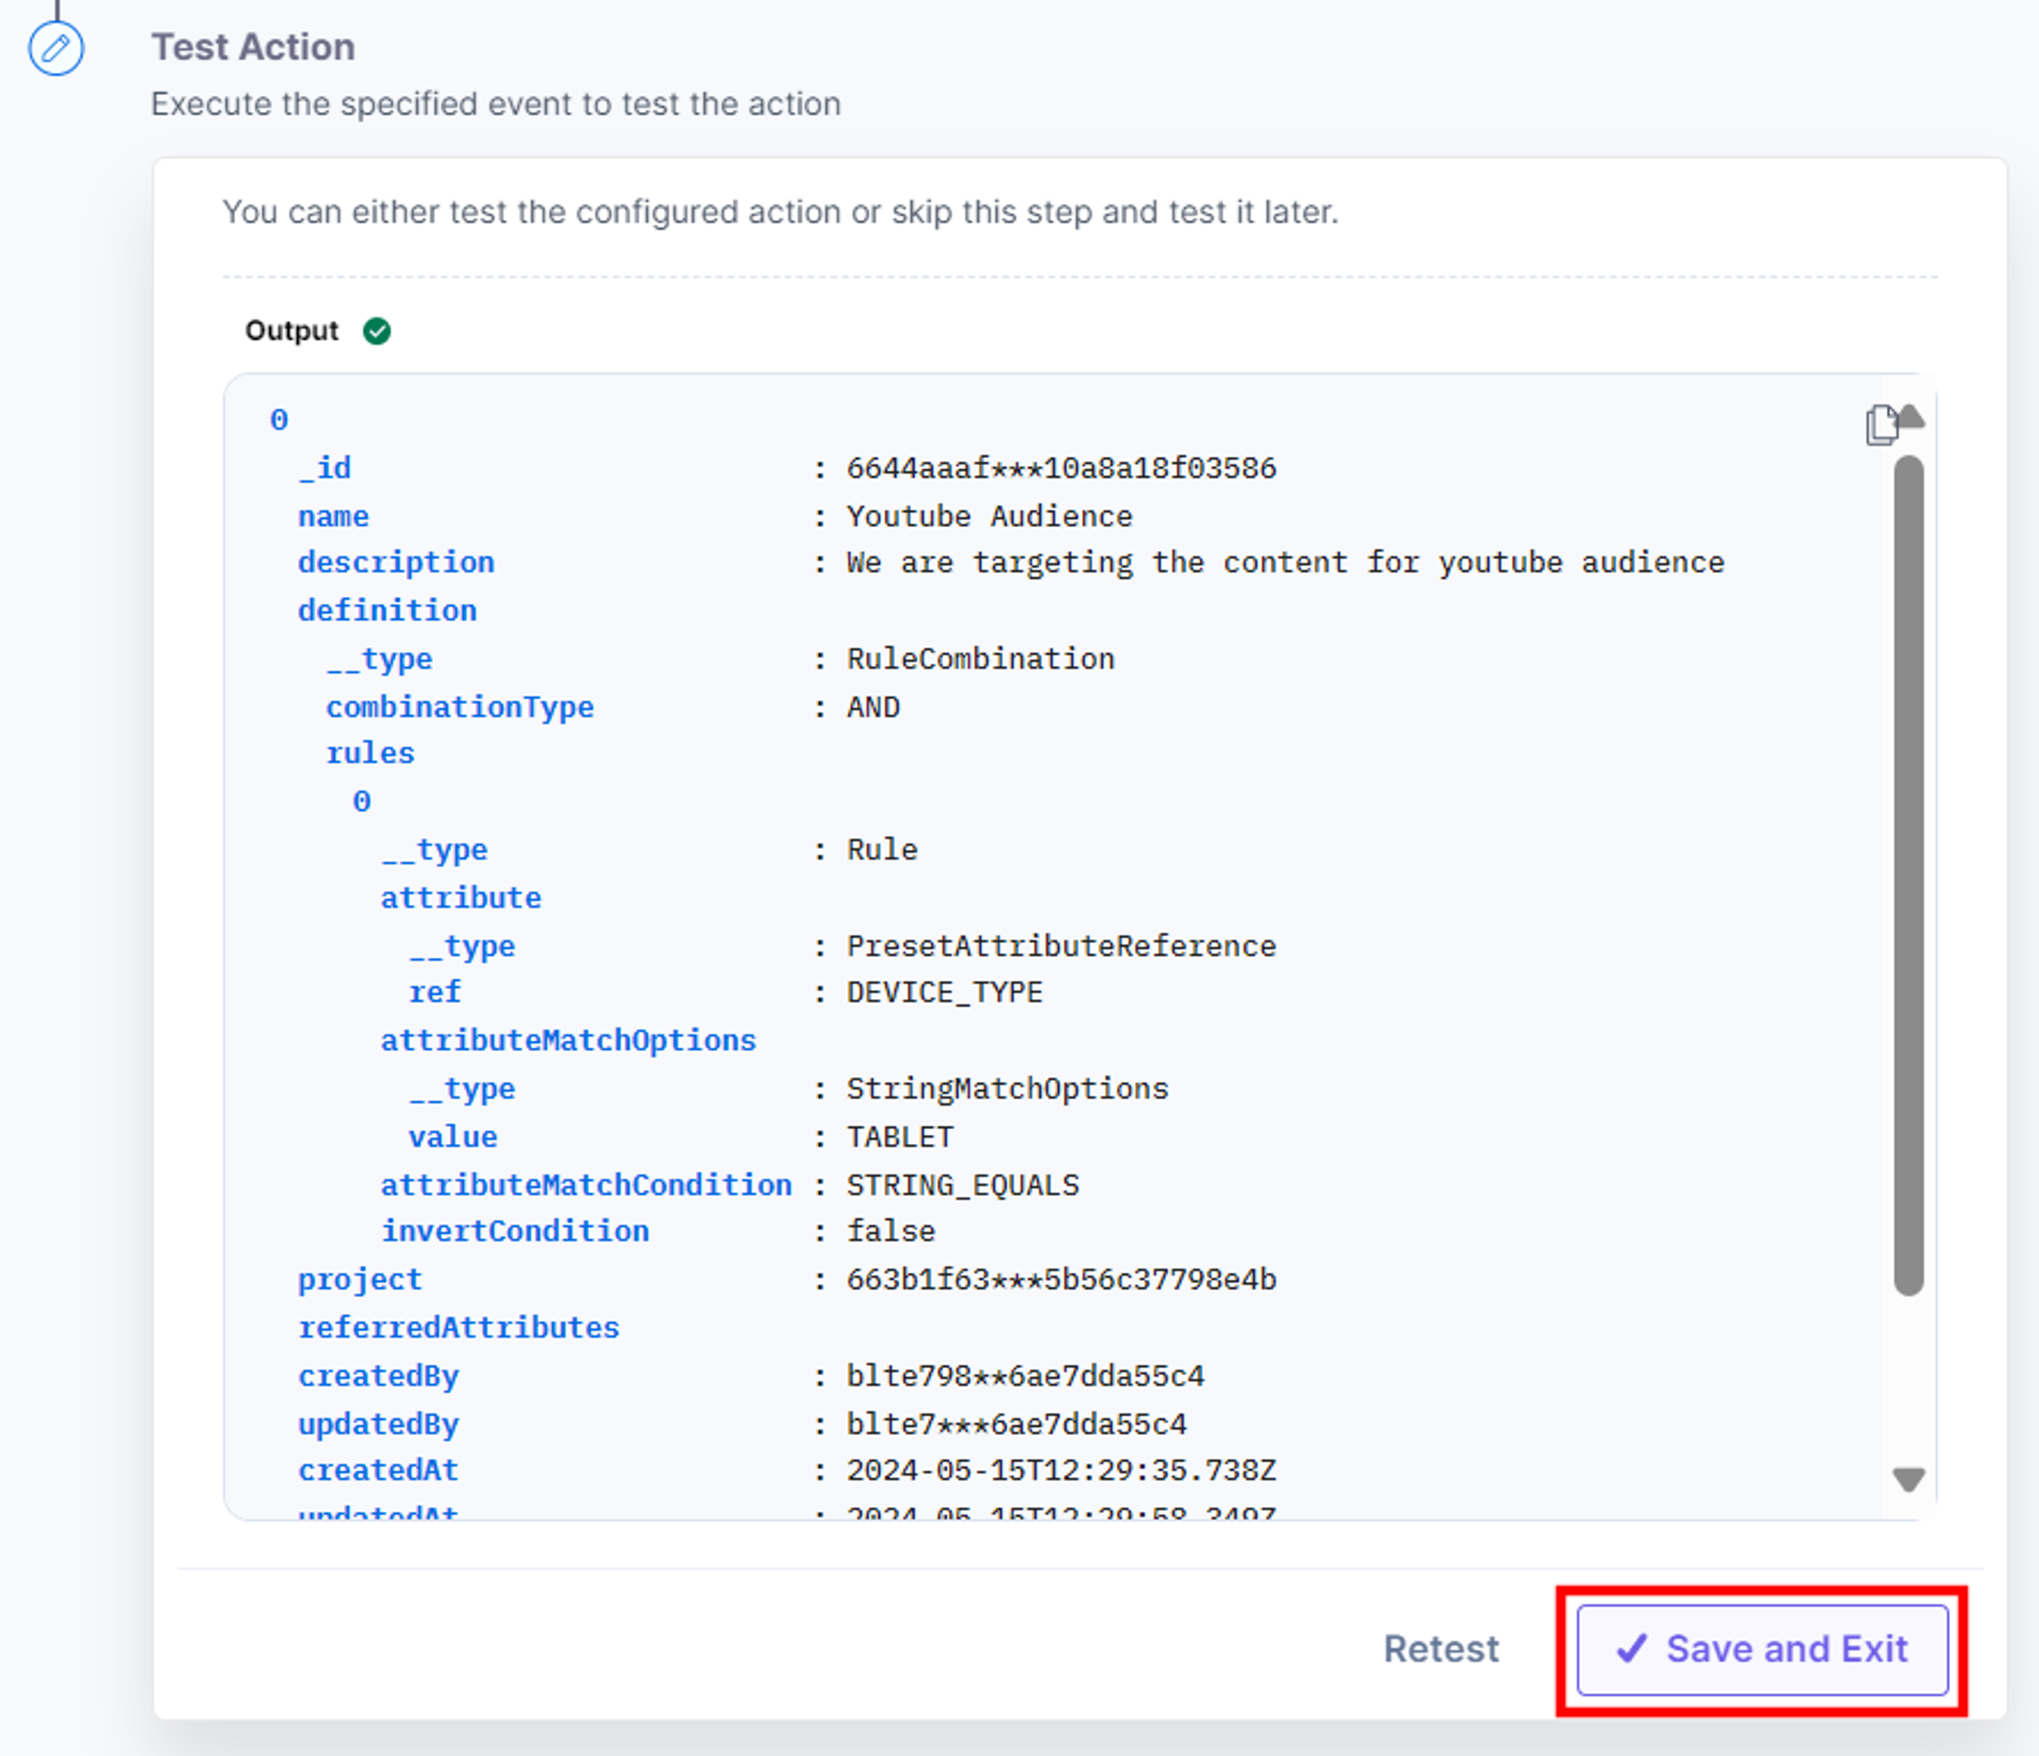Click the AND value
This screenshot has height=1756, width=2039.
pos(873,707)
